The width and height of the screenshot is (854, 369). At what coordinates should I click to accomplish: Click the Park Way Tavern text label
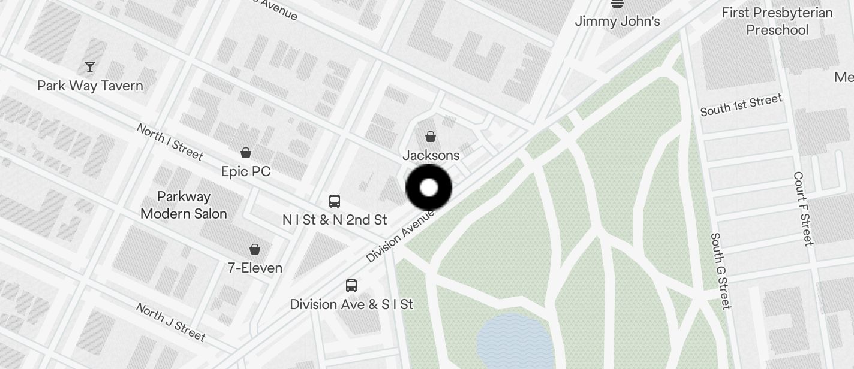pos(90,86)
